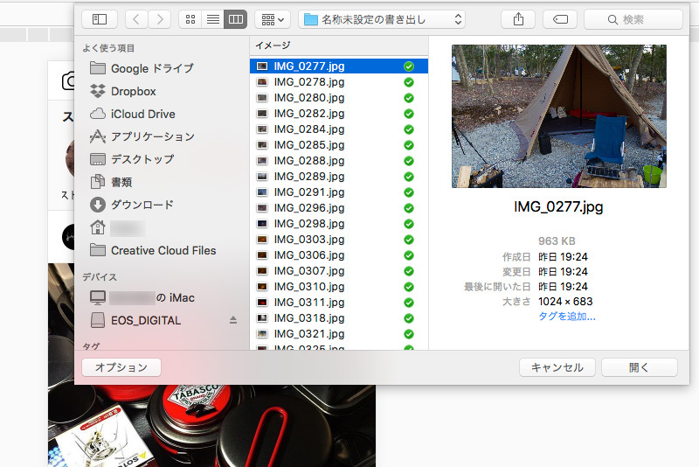Select file IMG_0278.jpg
This screenshot has width=699, height=467.
pos(339,82)
